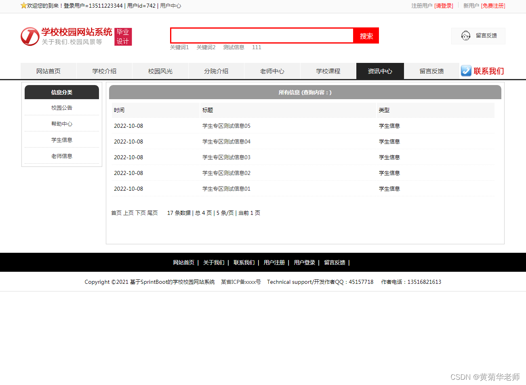526x385 pixels.
Task: Select the 资讯中心 navigation tab
Action: click(380, 71)
